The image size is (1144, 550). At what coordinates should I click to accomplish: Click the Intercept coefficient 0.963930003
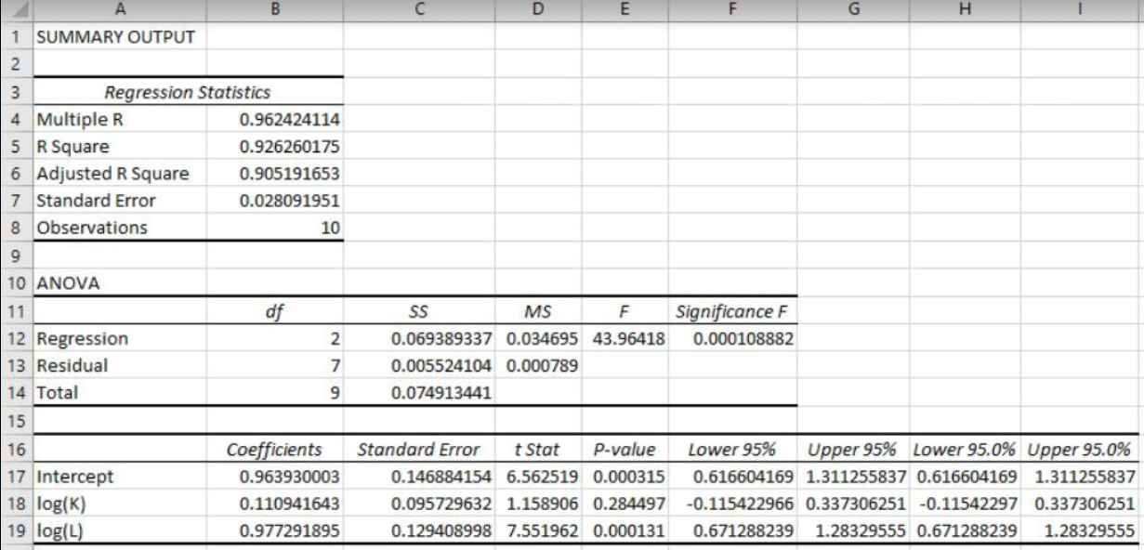276,477
